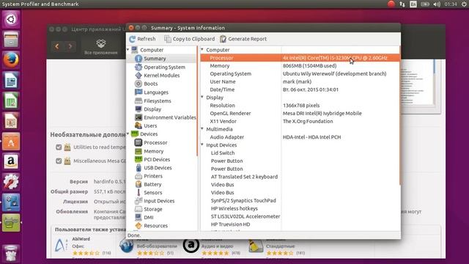Select the Operating System summary row
The width and height of the screenshot is (469, 264).
pyautogui.click(x=300, y=73)
